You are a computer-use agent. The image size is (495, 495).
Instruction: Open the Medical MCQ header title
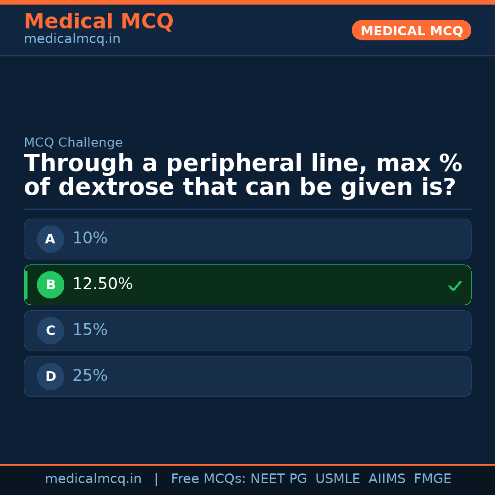(x=99, y=22)
